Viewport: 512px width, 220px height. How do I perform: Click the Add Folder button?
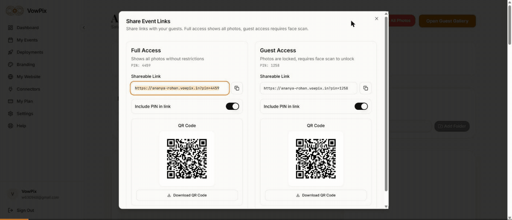[x=452, y=126]
